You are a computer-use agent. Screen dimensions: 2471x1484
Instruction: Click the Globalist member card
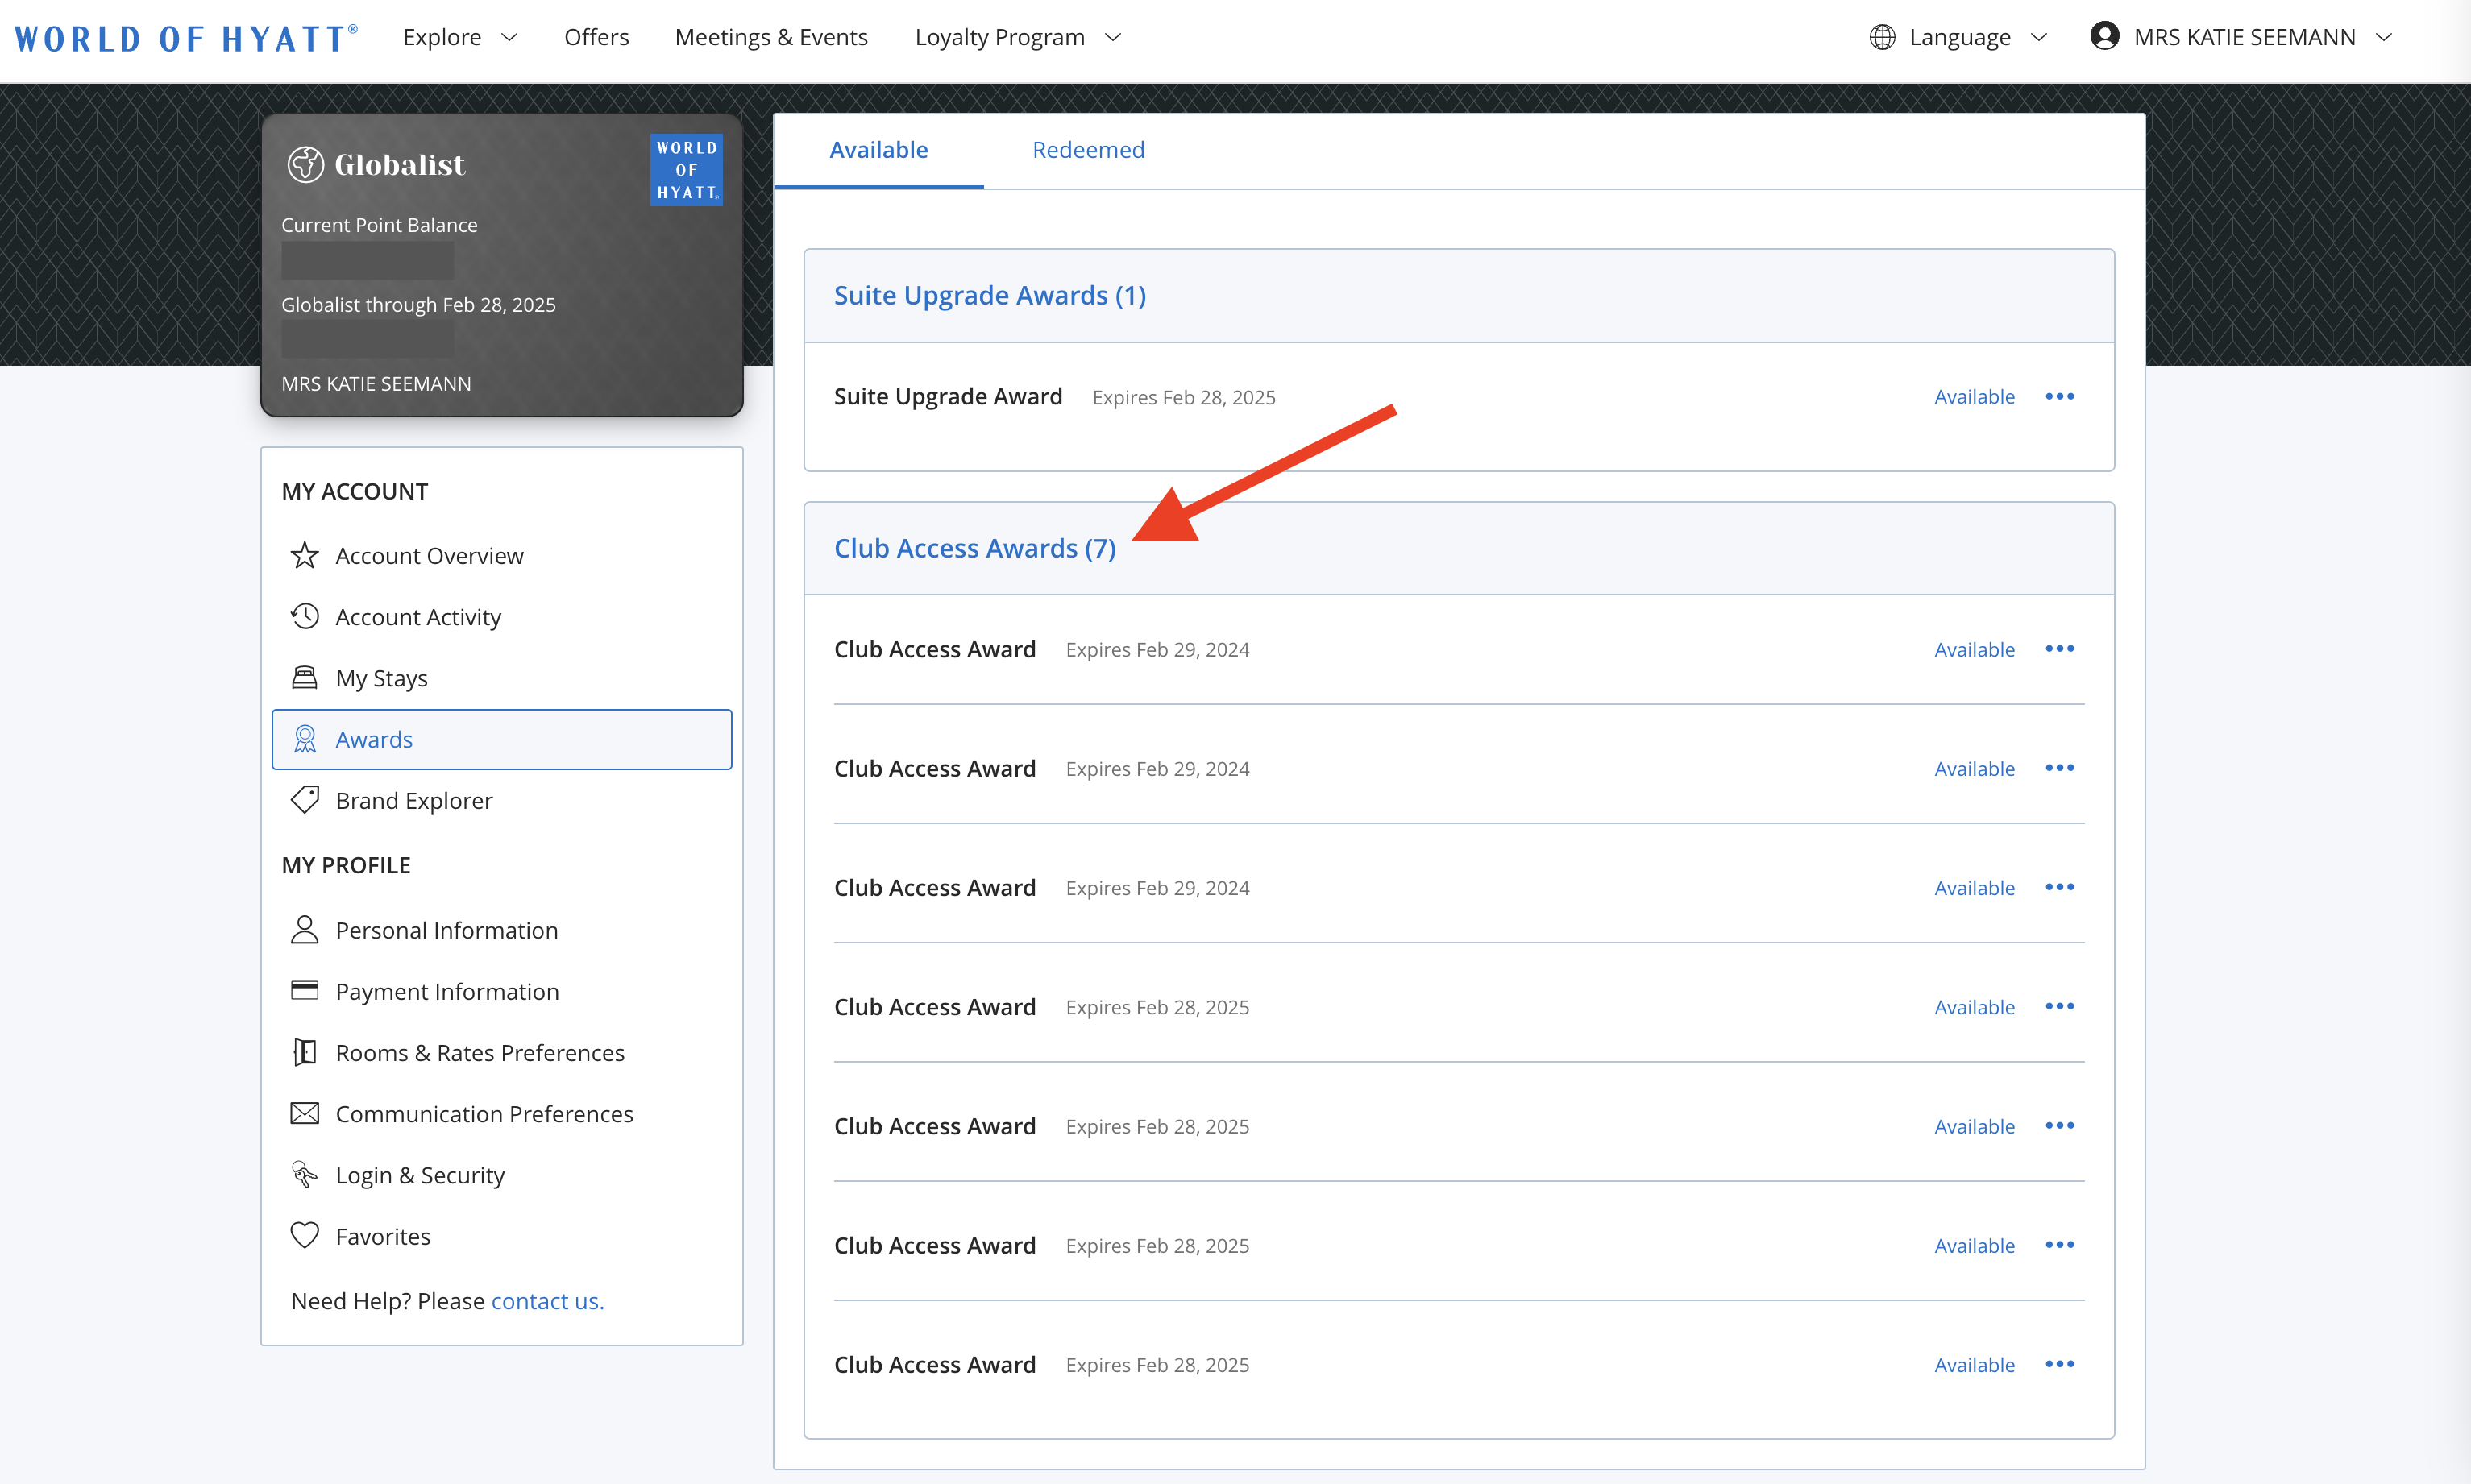501,265
